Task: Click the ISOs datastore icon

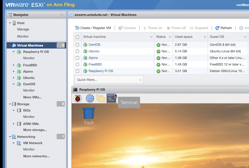Action: tap(19, 110)
